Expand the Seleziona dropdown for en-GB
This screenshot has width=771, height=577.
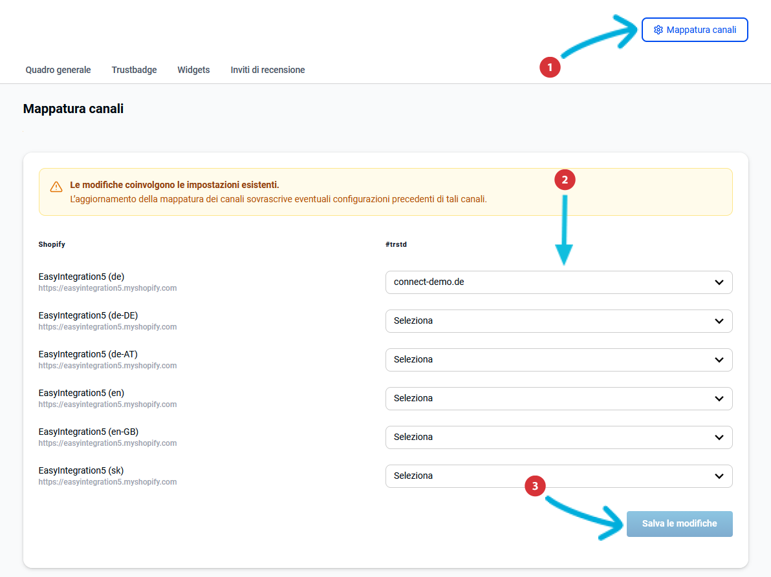click(558, 437)
